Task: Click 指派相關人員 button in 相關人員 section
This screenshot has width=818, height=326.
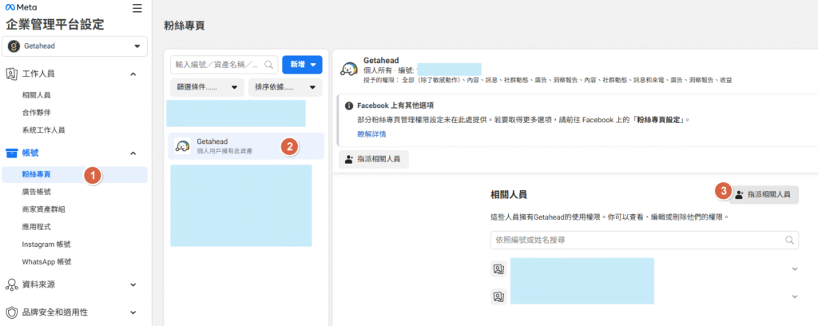Action: pos(763,194)
